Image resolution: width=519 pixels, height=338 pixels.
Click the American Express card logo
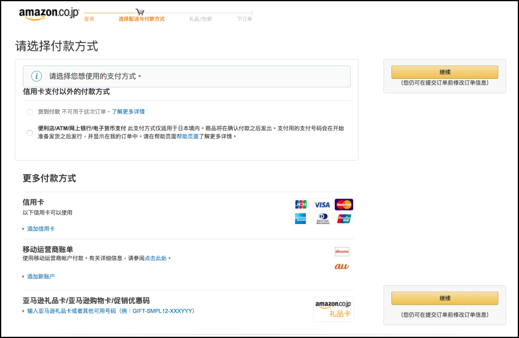click(301, 219)
